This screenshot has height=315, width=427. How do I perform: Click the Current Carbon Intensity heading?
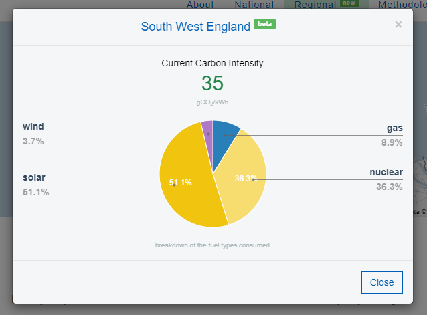pos(212,63)
